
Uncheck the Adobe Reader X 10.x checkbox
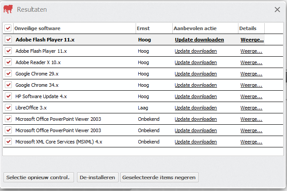tap(8, 62)
